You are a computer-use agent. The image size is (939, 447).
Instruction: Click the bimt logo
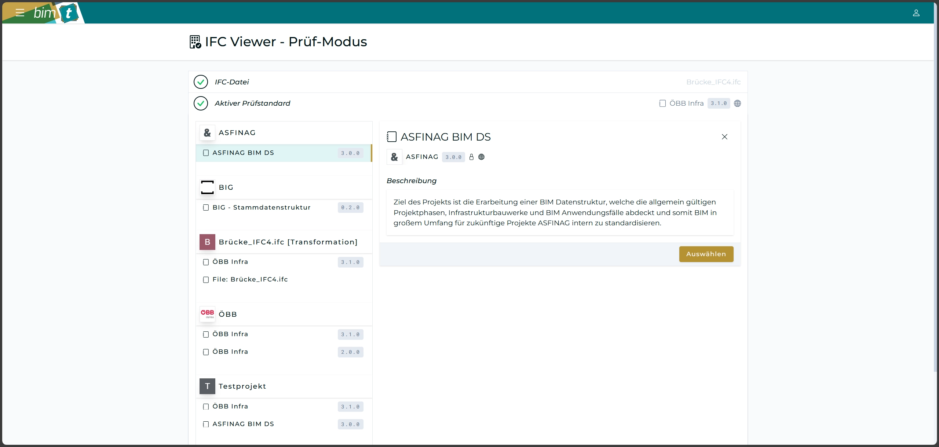tap(55, 13)
